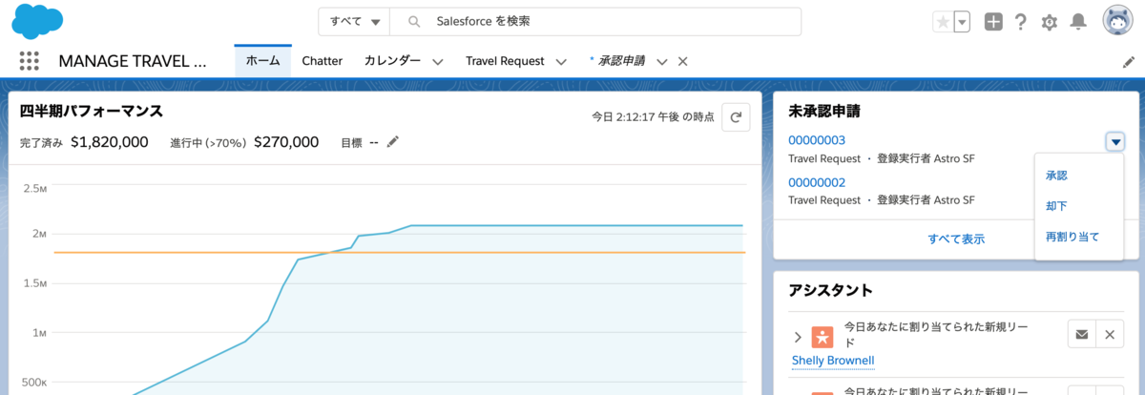The height and width of the screenshot is (395, 1145).
Task: Click the 進行中 $270,000 value
Action: click(286, 142)
